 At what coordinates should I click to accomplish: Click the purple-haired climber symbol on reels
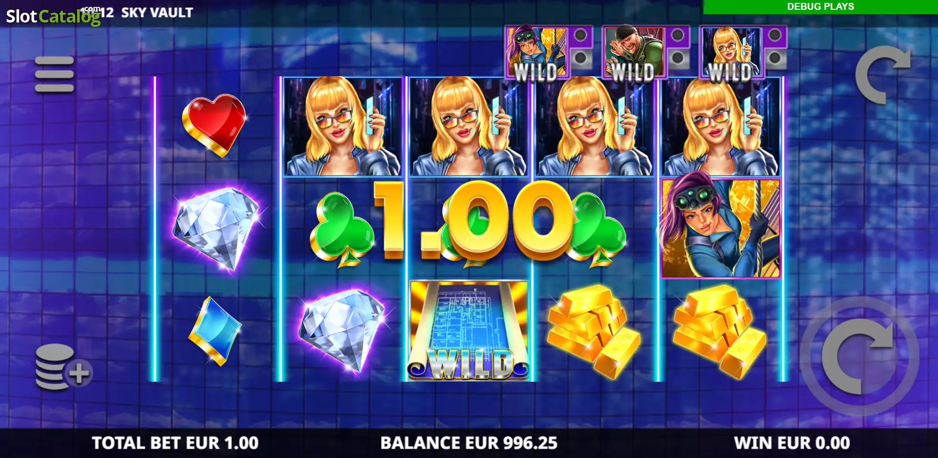pyautogui.click(x=721, y=228)
